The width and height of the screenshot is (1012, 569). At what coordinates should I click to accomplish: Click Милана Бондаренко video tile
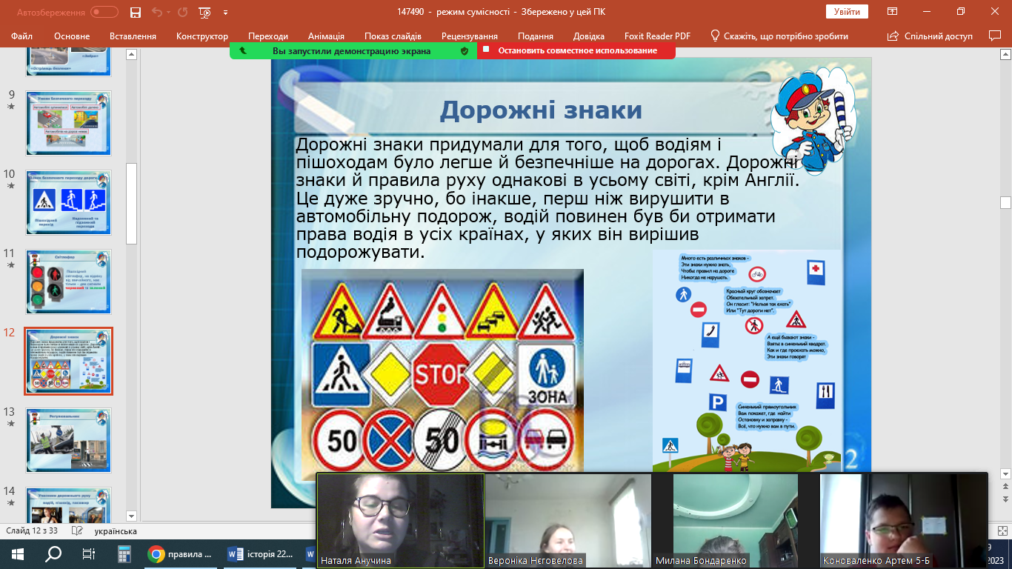(736, 521)
